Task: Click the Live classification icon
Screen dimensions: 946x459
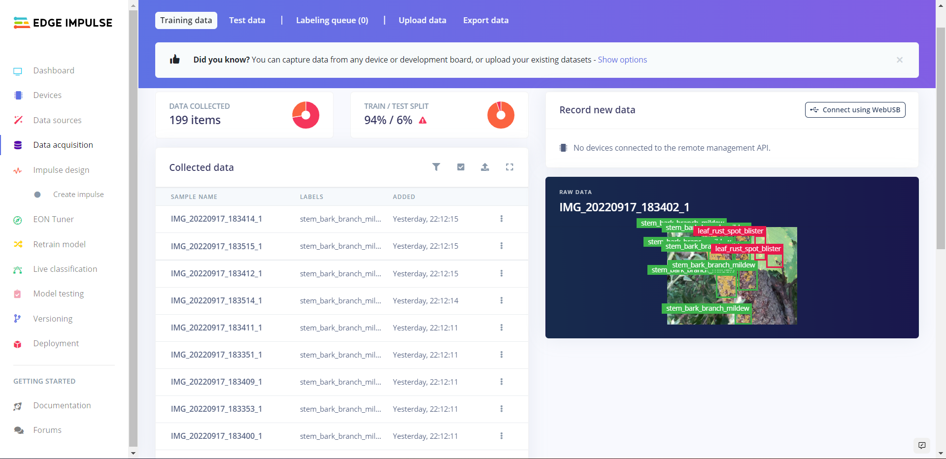Action: point(18,269)
